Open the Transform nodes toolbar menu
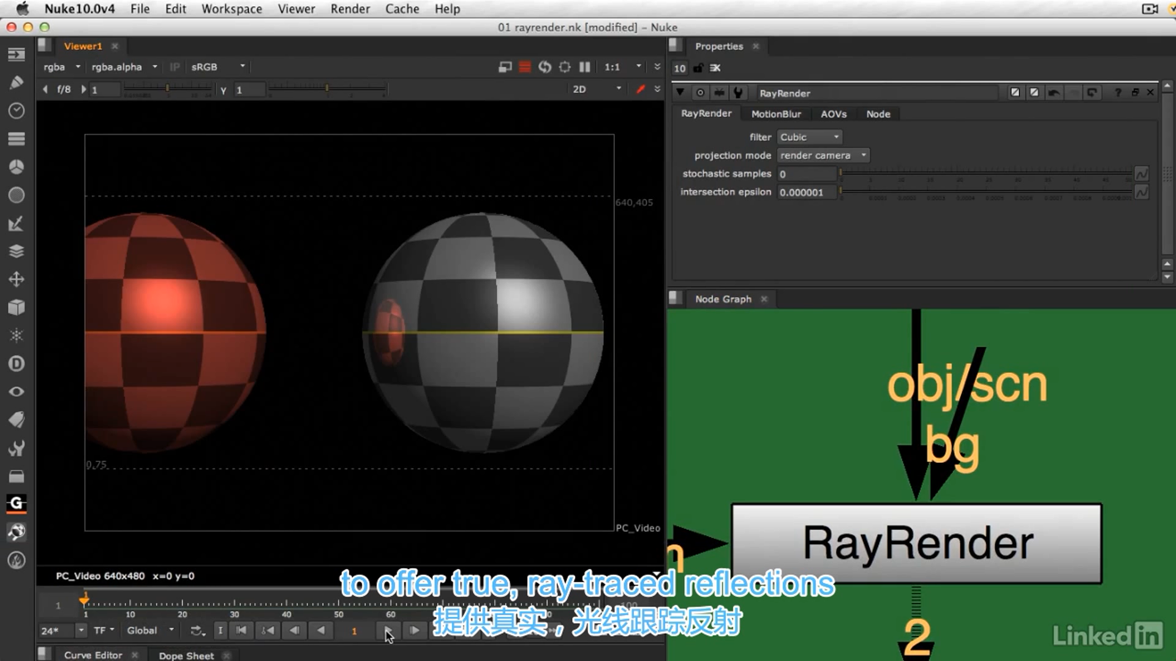Screen dimensions: 1176x661 (17, 280)
